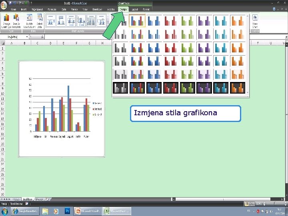Image resolution: width=288 pixels, height=216 pixels.
Task: Apply first chart layout thumbnail
Action: click(x=51, y=21)
